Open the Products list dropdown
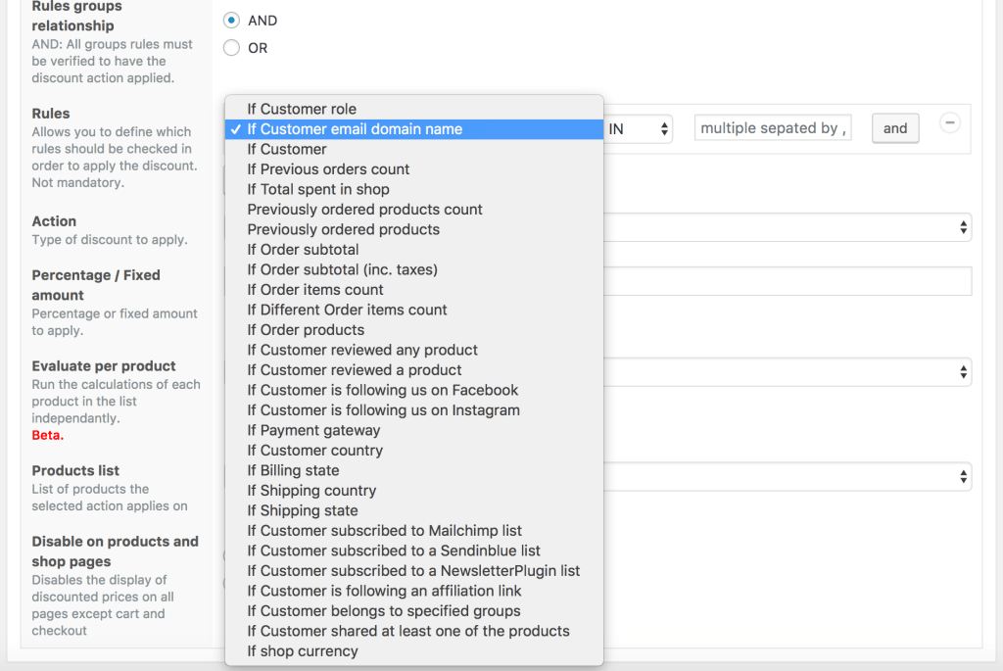Screen dimensions: 1003x671 (788, 477)
